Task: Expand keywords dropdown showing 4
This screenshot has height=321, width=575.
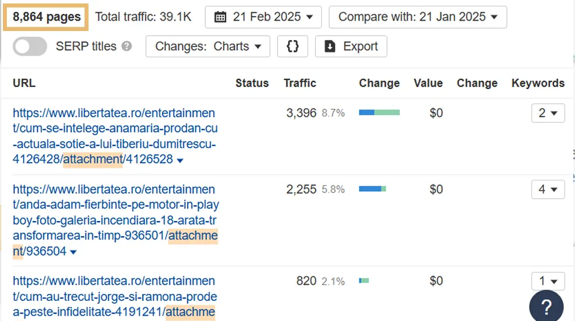Action: tap(547, 189)
